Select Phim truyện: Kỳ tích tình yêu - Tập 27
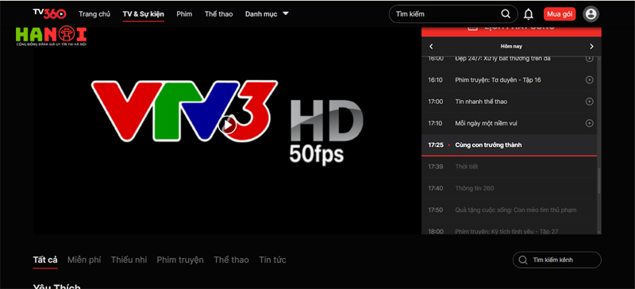Image resolution: width=635 pixels, height=289 pixels. pos(506,232)
